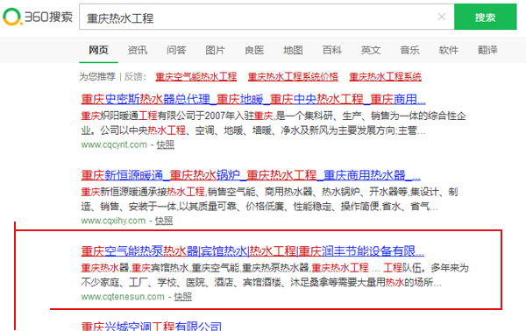Select the 软件 tab
This screenshot has width=526, height=331.
[449, 50]
